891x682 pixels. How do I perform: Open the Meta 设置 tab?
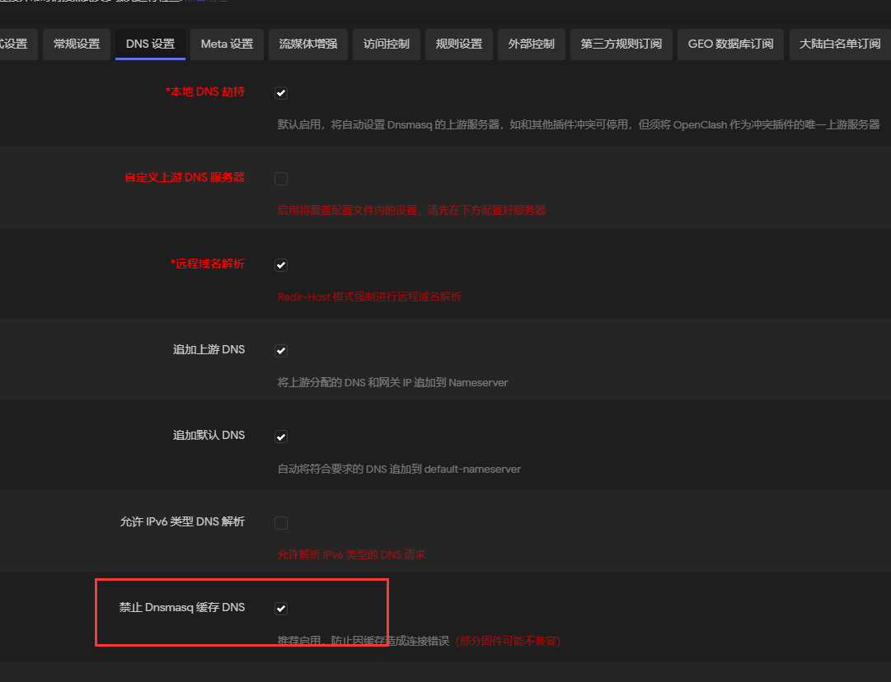[x=226, y=44]
